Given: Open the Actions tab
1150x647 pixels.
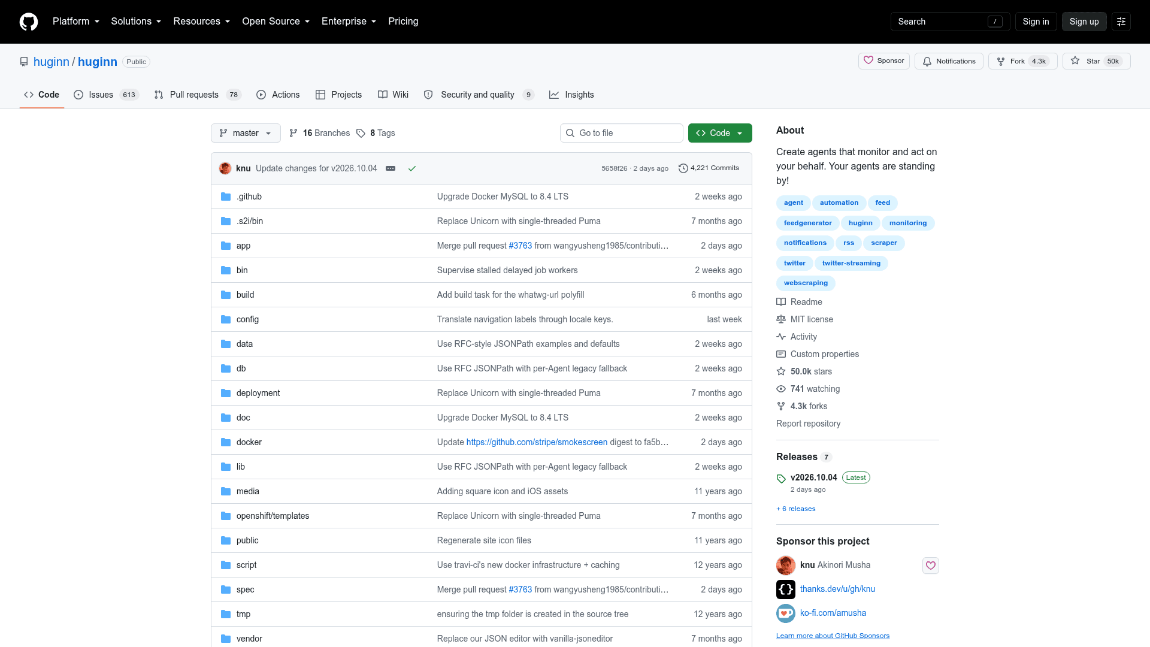Looking at the screenshot, I should pos(278,95).
